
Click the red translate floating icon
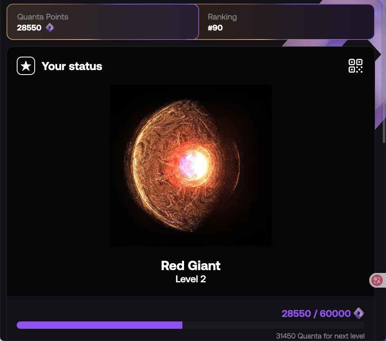coord(377,280)
